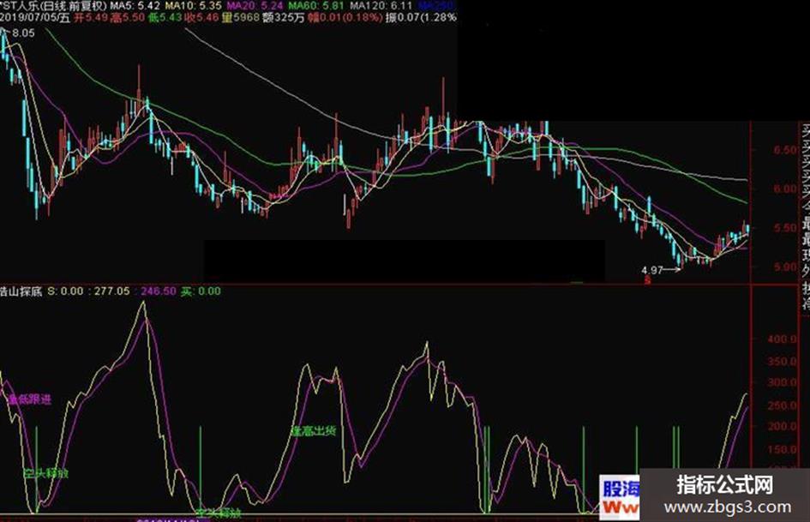Click the 250.0 indicator axis label

point(783,405)
